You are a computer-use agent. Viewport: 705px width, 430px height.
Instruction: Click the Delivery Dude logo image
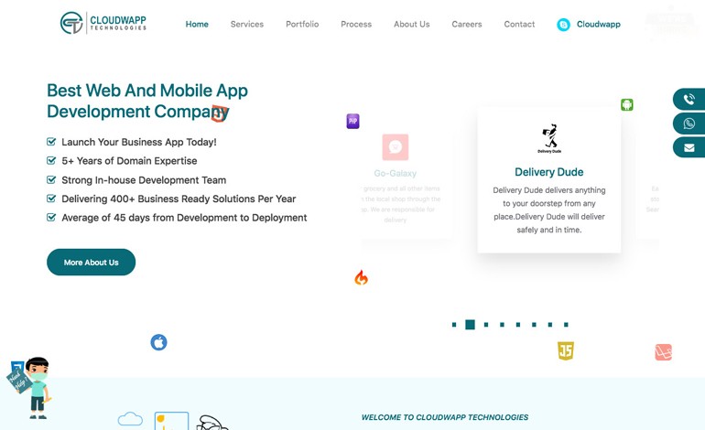tap(549, 139)
